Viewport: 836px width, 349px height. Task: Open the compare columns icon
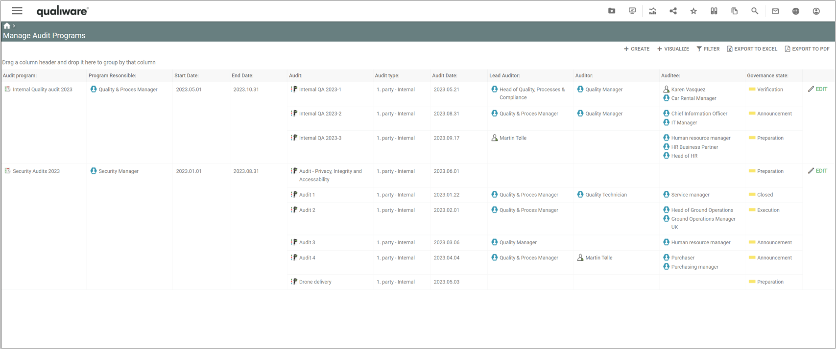(714, 11)
